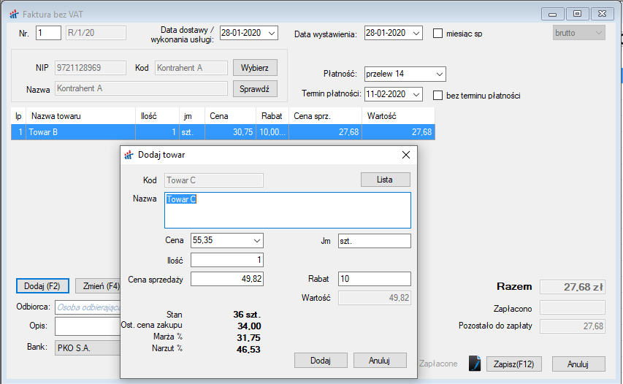Click the Dodaj towar dialog title icon
Screen dimensions: 623x384
pyautogui.click(x=129, y=155)
